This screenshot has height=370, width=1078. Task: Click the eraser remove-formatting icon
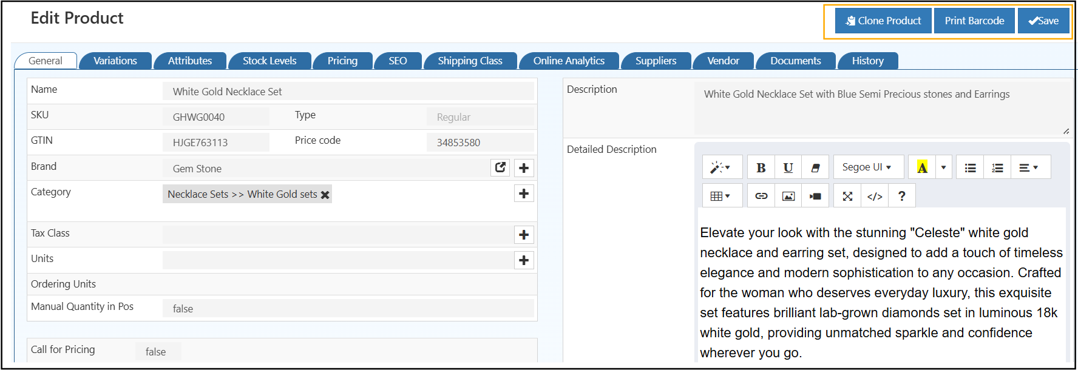coord(815,167)
